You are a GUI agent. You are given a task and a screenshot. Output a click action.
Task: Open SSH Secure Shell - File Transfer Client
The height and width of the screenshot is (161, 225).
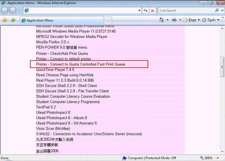pyautogui.click(x=72, y=91)
